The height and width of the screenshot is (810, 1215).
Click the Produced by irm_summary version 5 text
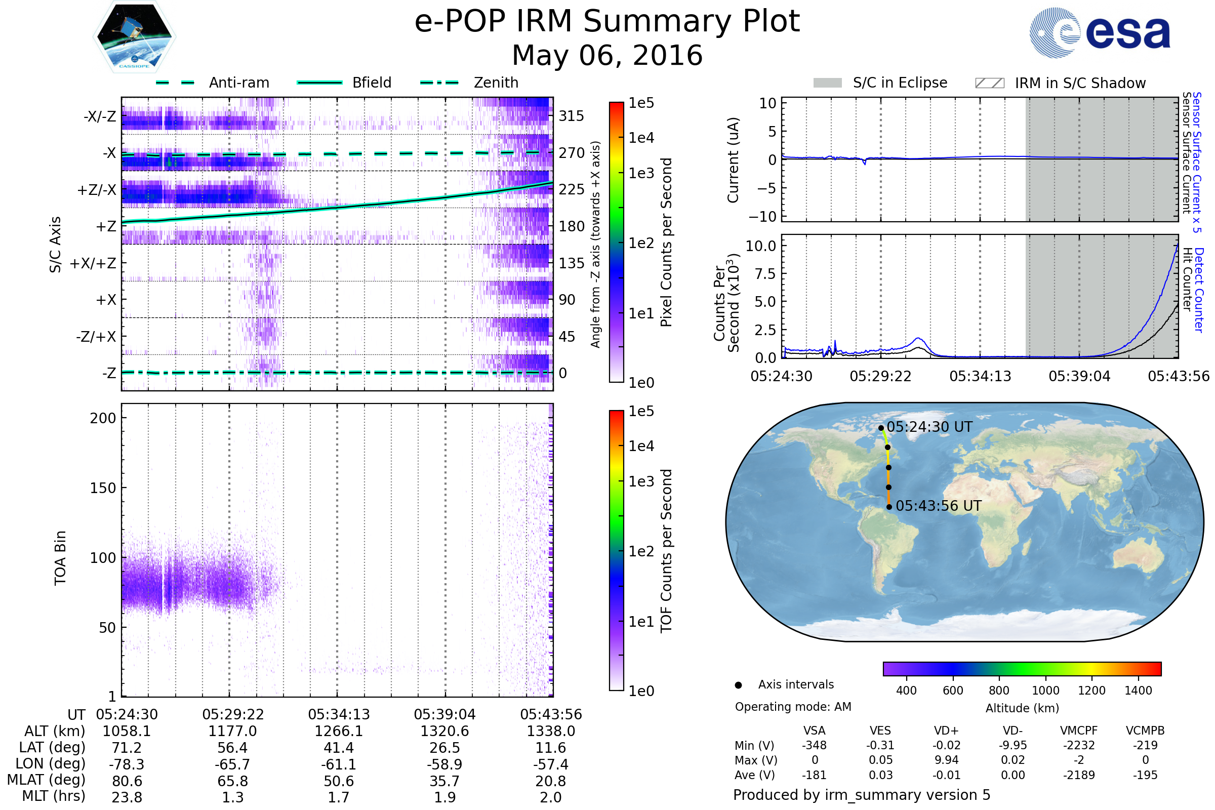(862, 795)
